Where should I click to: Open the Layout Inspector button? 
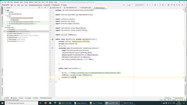pyautogui.click(x=178, y=98)
